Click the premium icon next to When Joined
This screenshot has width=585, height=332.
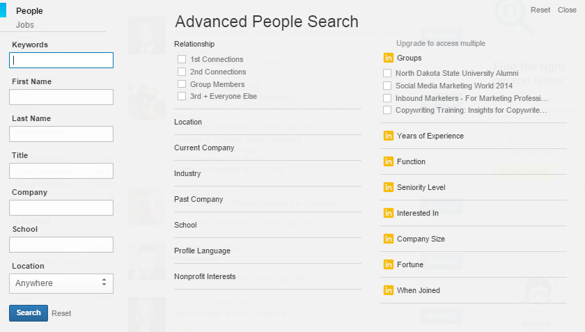tap(389, 290)
